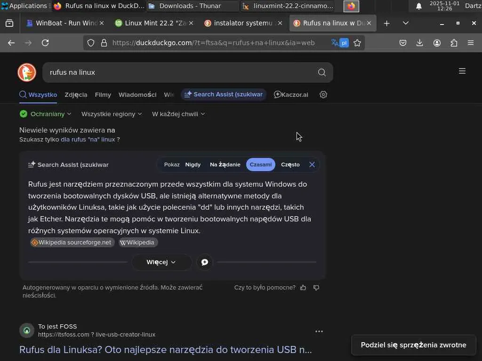Expand the Ochraniany safe search dropdown
The width and height of the screenshot is (482, 361).
click(x=46, y=114)
